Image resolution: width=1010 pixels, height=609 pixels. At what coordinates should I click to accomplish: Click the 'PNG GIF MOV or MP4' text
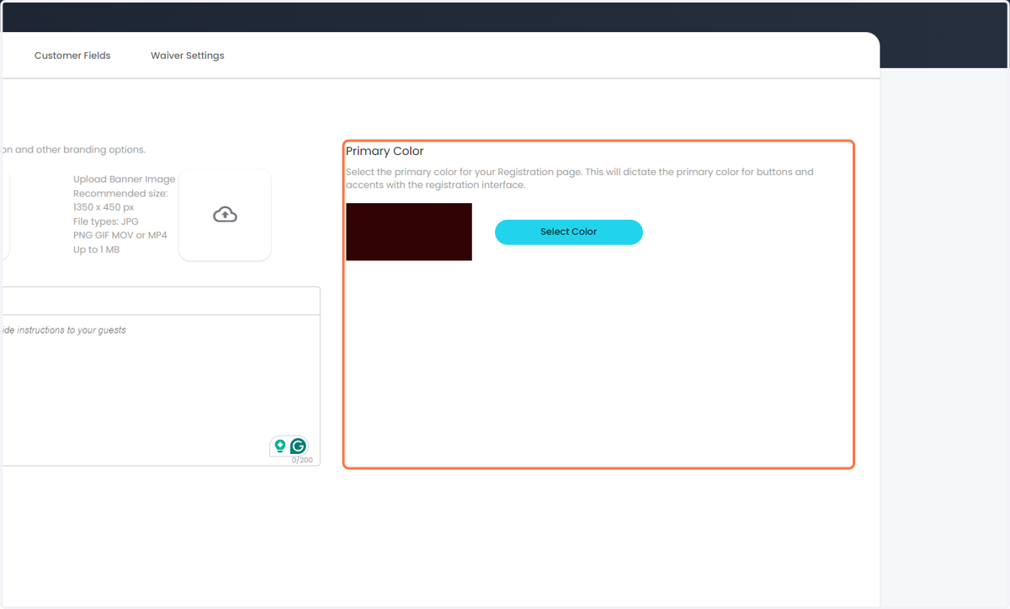click(120, 235)
